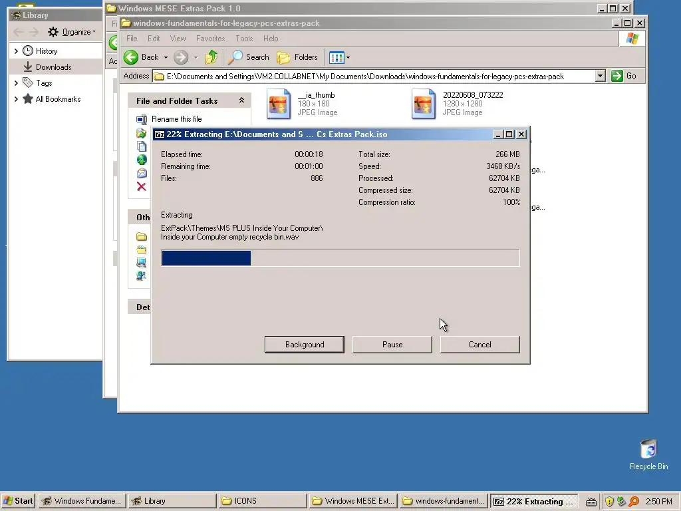Cancel the extraction
Image resolution: width=681 pixels, height=511 pixels.
click(x=480, y=345)
